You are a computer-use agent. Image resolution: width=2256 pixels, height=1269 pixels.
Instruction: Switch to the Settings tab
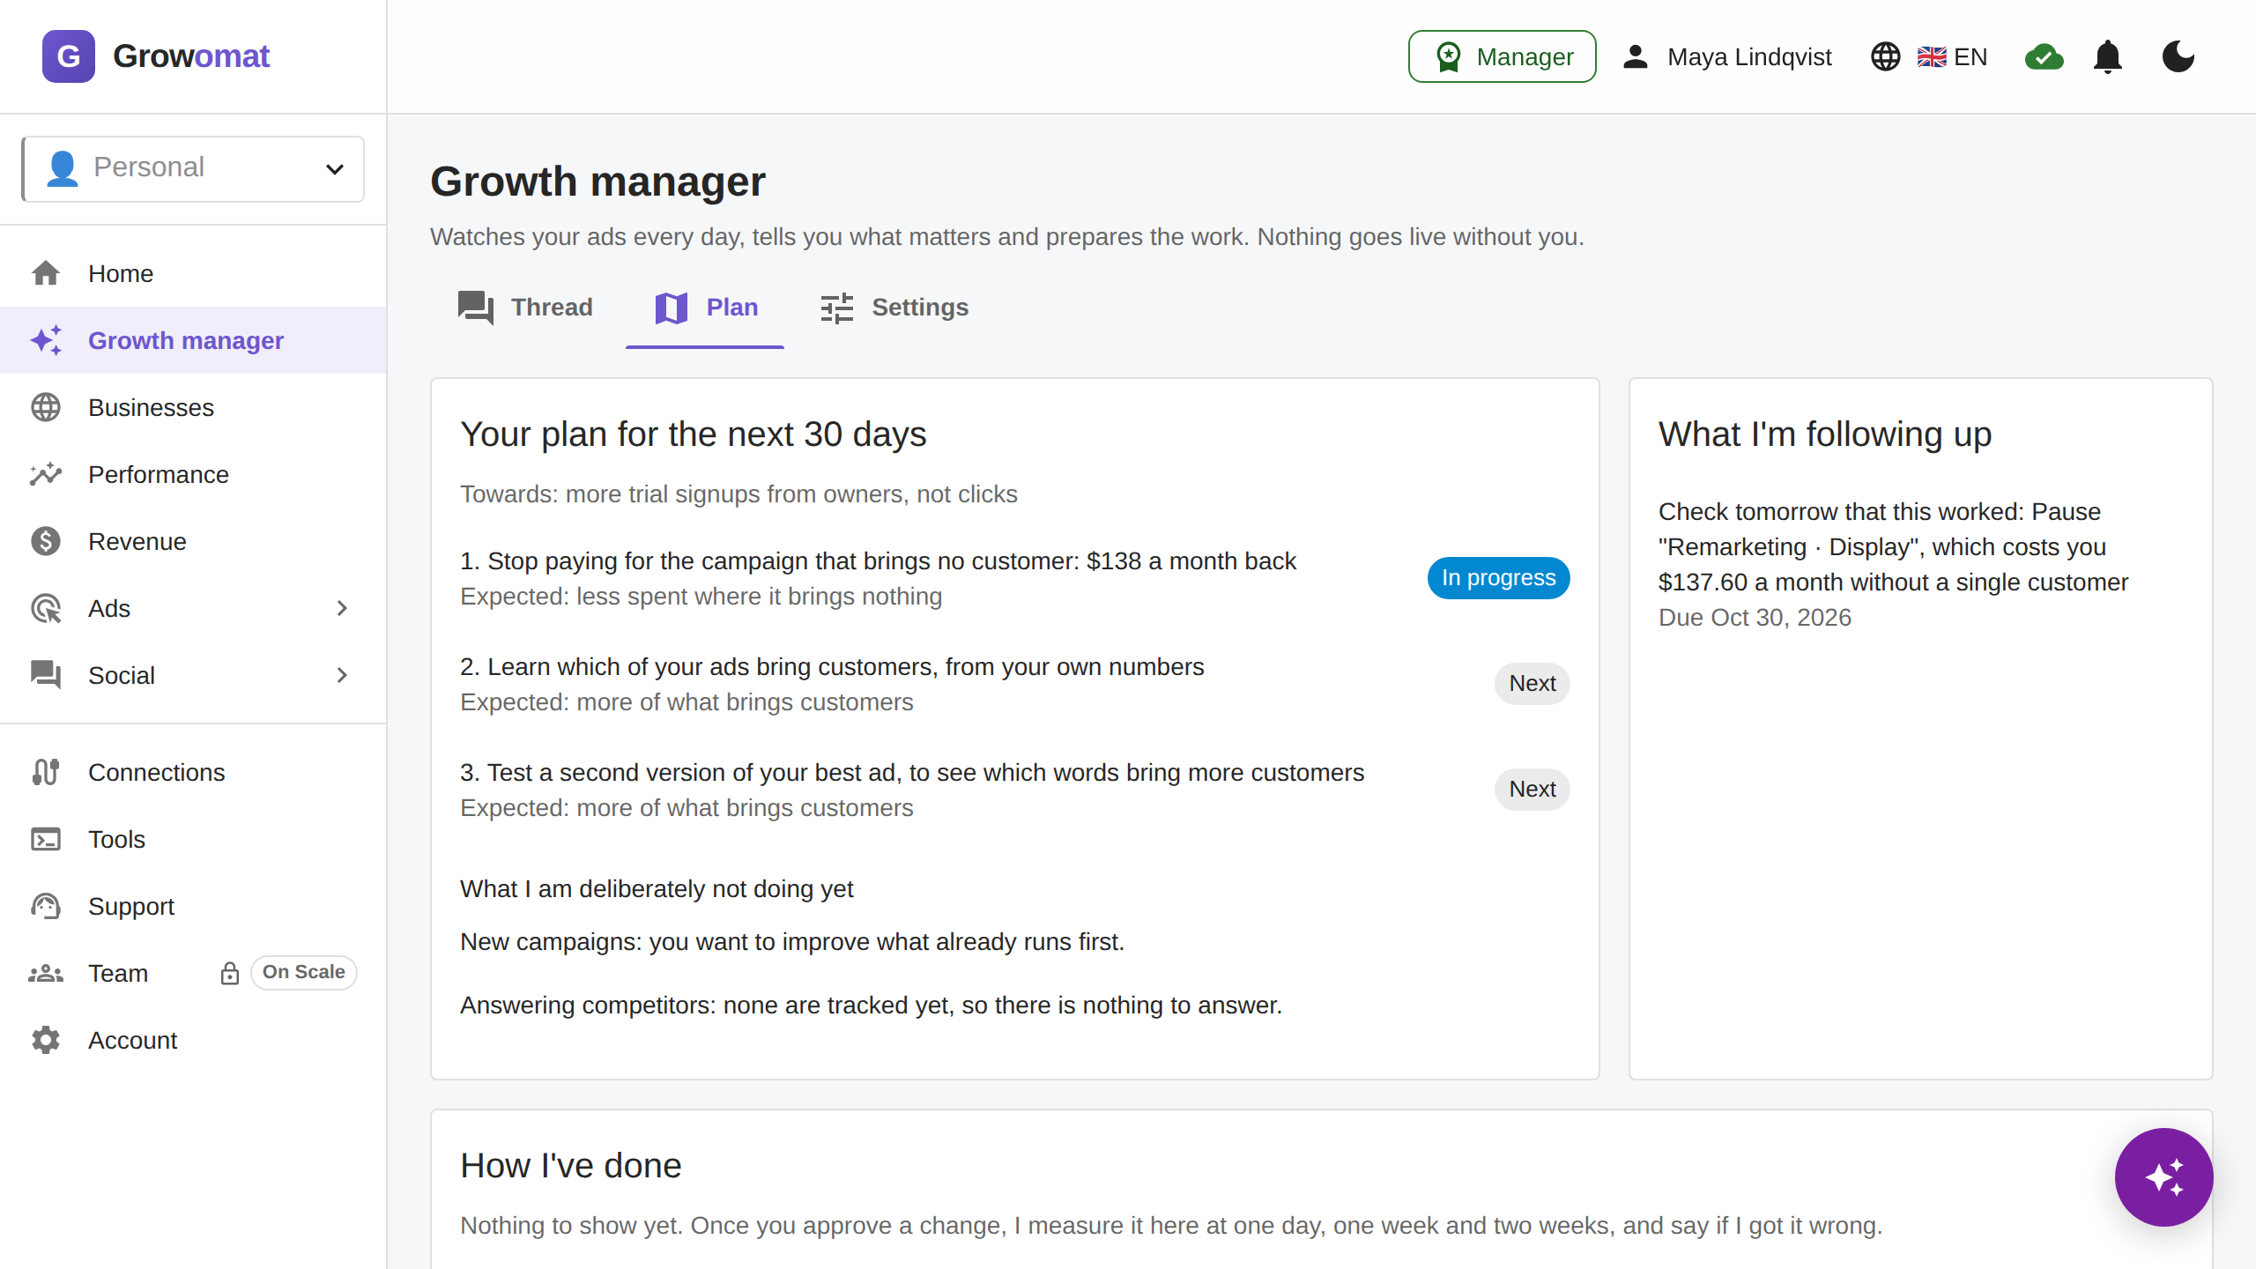pyautogui.click(x=894, y=308)
